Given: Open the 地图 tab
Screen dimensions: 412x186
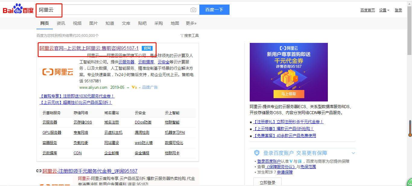Looking at the screenshot, I should tap(175, 23).
